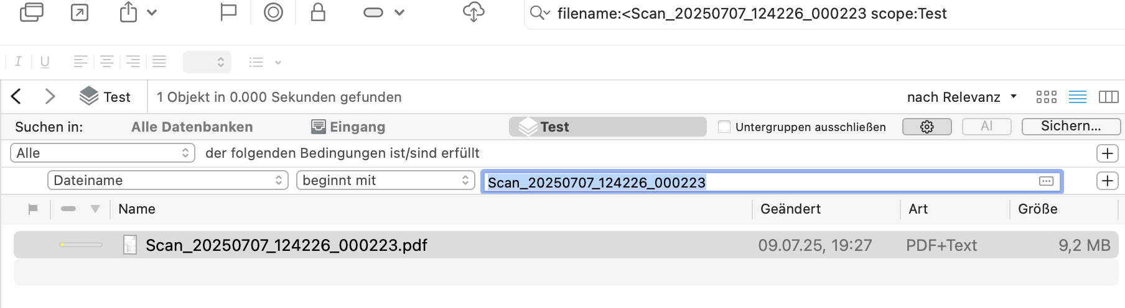Switch to column view
Viewport: 1125px width, 308px height.
coord(1108,97)
